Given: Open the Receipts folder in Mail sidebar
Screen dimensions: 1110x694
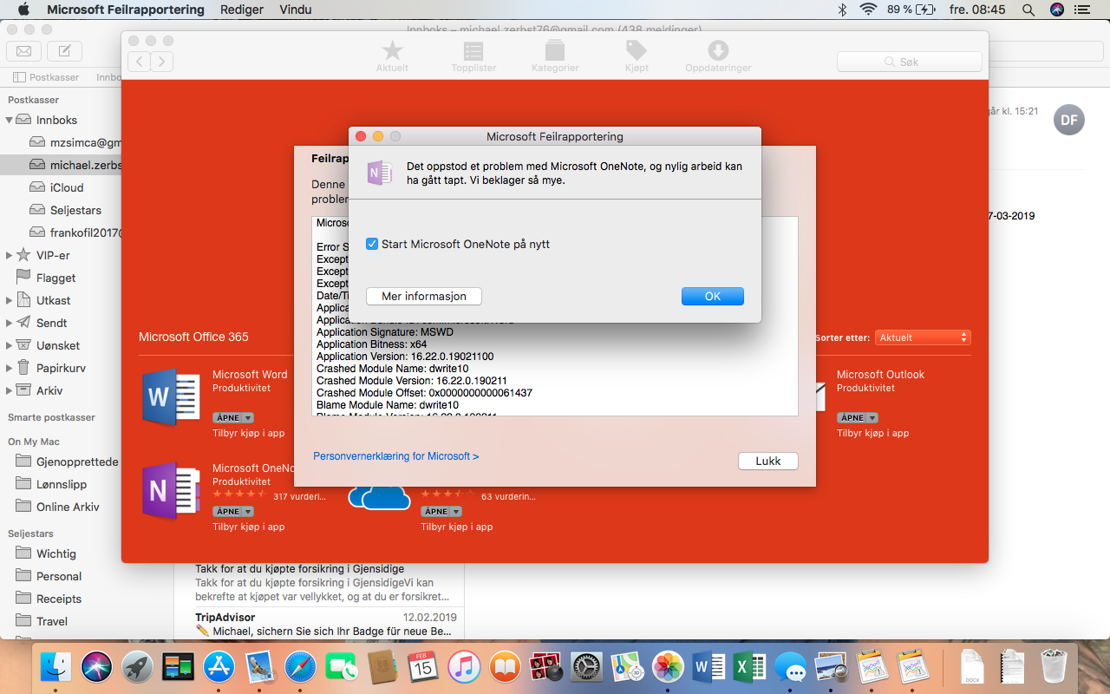Looking at the screenshot, I should pyautogui.click(x=61, y=599).
